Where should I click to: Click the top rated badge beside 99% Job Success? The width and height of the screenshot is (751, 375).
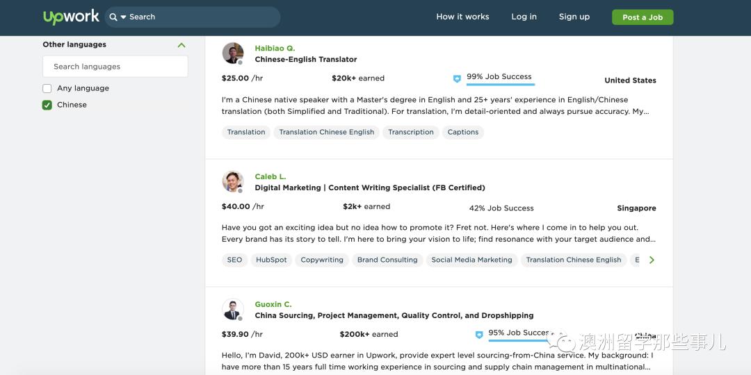[457, 79]
